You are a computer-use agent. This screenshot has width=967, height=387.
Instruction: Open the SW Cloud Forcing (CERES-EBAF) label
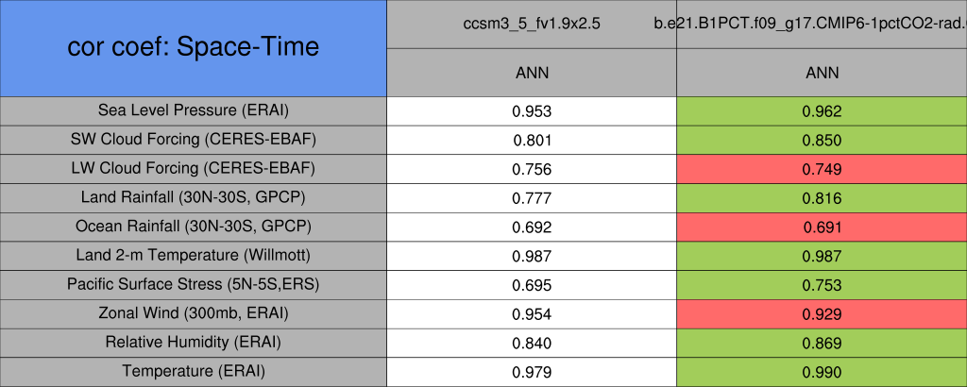point(194,139)
